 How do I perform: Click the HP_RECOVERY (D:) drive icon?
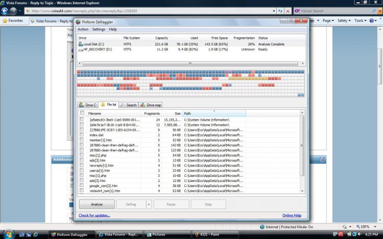(81, 49)
